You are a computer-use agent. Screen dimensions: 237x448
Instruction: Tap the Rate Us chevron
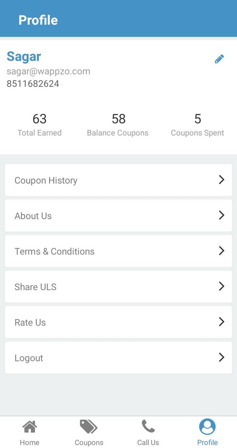tap(221, 322)
